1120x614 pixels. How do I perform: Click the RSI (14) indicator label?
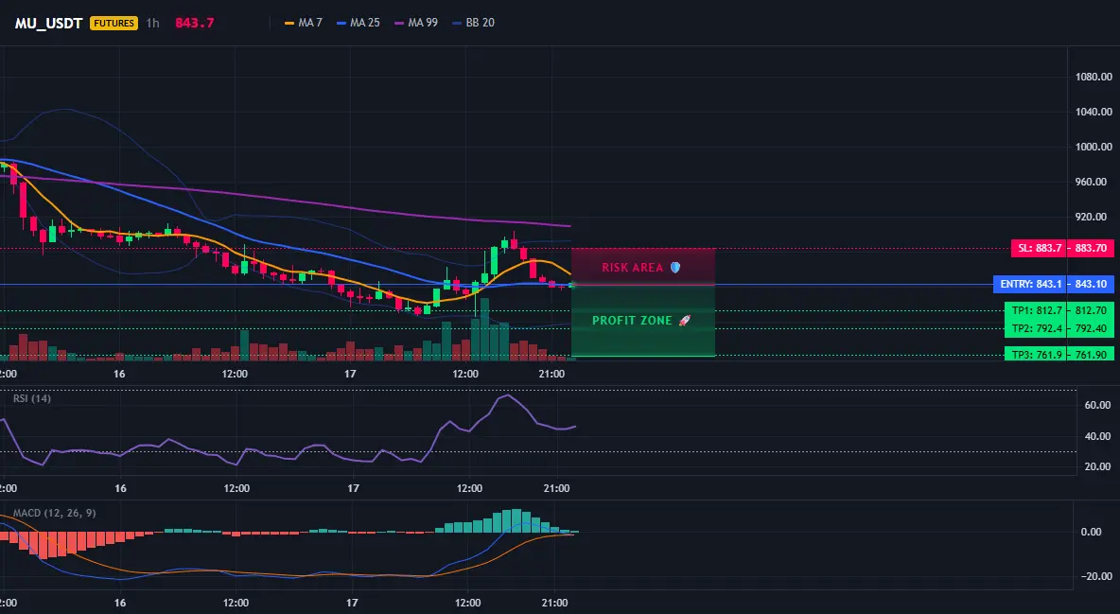coord(32,398)
